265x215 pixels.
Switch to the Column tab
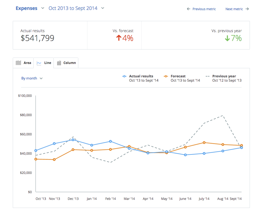point(66,63)
